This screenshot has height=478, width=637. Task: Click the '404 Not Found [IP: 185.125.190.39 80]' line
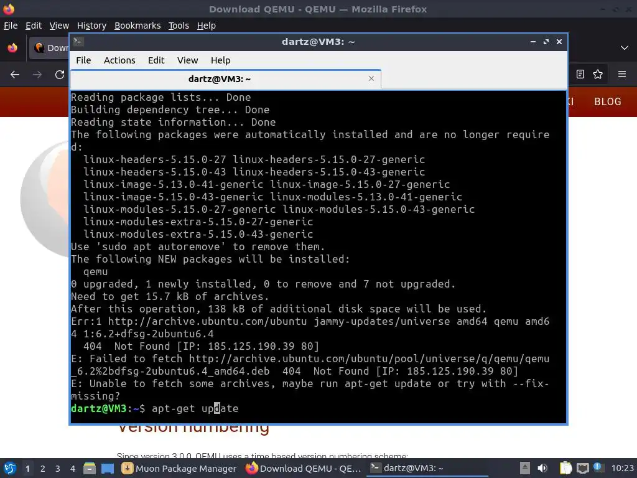[201, 346]
